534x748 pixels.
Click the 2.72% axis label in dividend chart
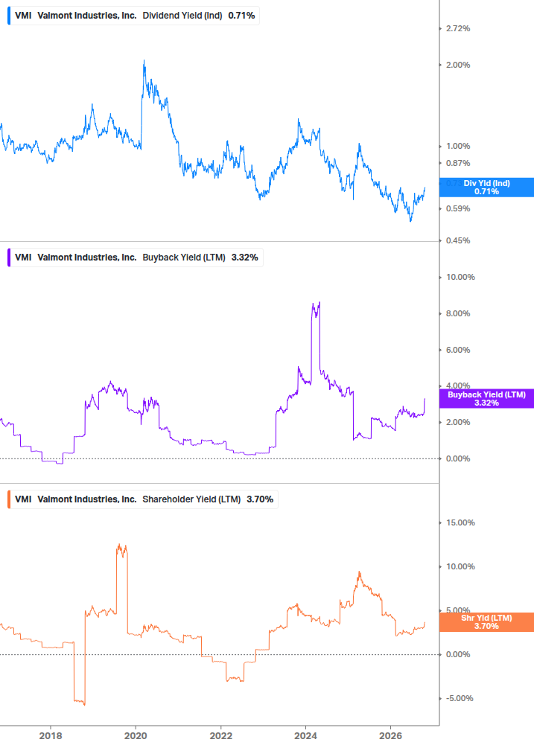pyautogui.click(x=458, y=28)
